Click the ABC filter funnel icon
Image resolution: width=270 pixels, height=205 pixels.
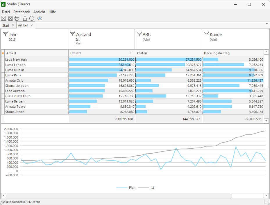click(x=139, y=34)
